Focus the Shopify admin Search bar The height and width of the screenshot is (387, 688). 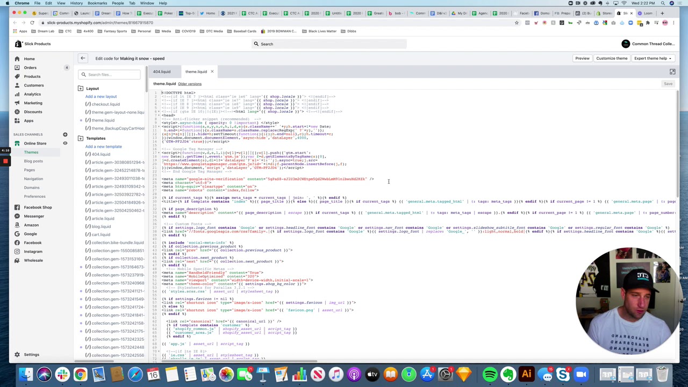point(329,44)
